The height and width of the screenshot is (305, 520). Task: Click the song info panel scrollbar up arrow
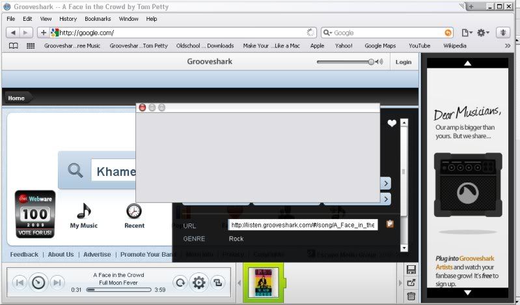point(404,123)
